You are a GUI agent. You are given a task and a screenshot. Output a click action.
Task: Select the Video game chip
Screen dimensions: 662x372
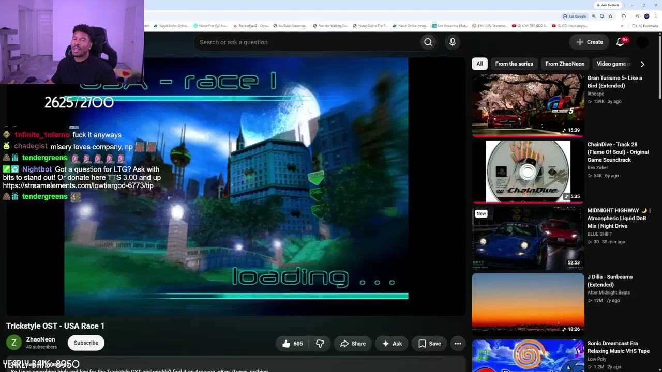(x=613, y=64)
